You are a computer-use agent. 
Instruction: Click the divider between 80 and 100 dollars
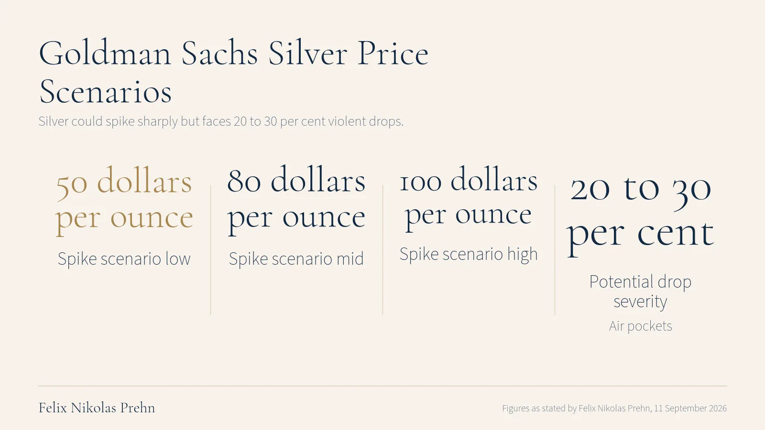pyautogui.click(x=382, y=250)
